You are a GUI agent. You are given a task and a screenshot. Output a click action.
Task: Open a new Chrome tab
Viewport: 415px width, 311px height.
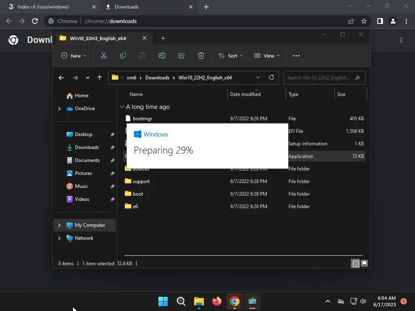pyautogui.click(x=206, y=7)
